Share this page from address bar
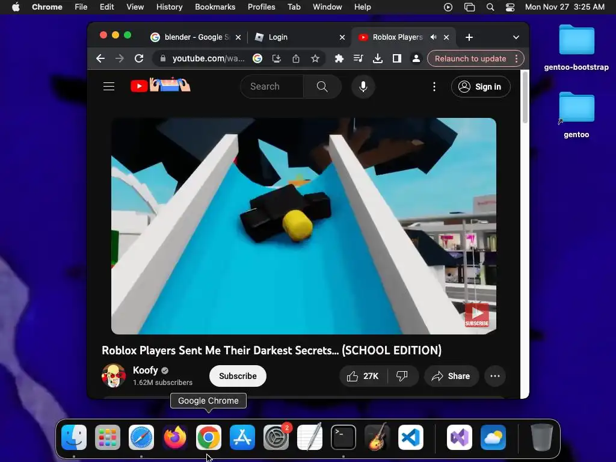Image resolution: width=616 pixels, height=462 pixels. (296, 58)
